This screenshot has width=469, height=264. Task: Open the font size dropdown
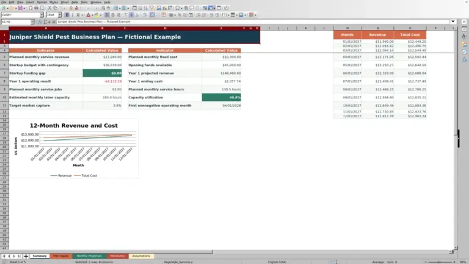tap(59, 15)
